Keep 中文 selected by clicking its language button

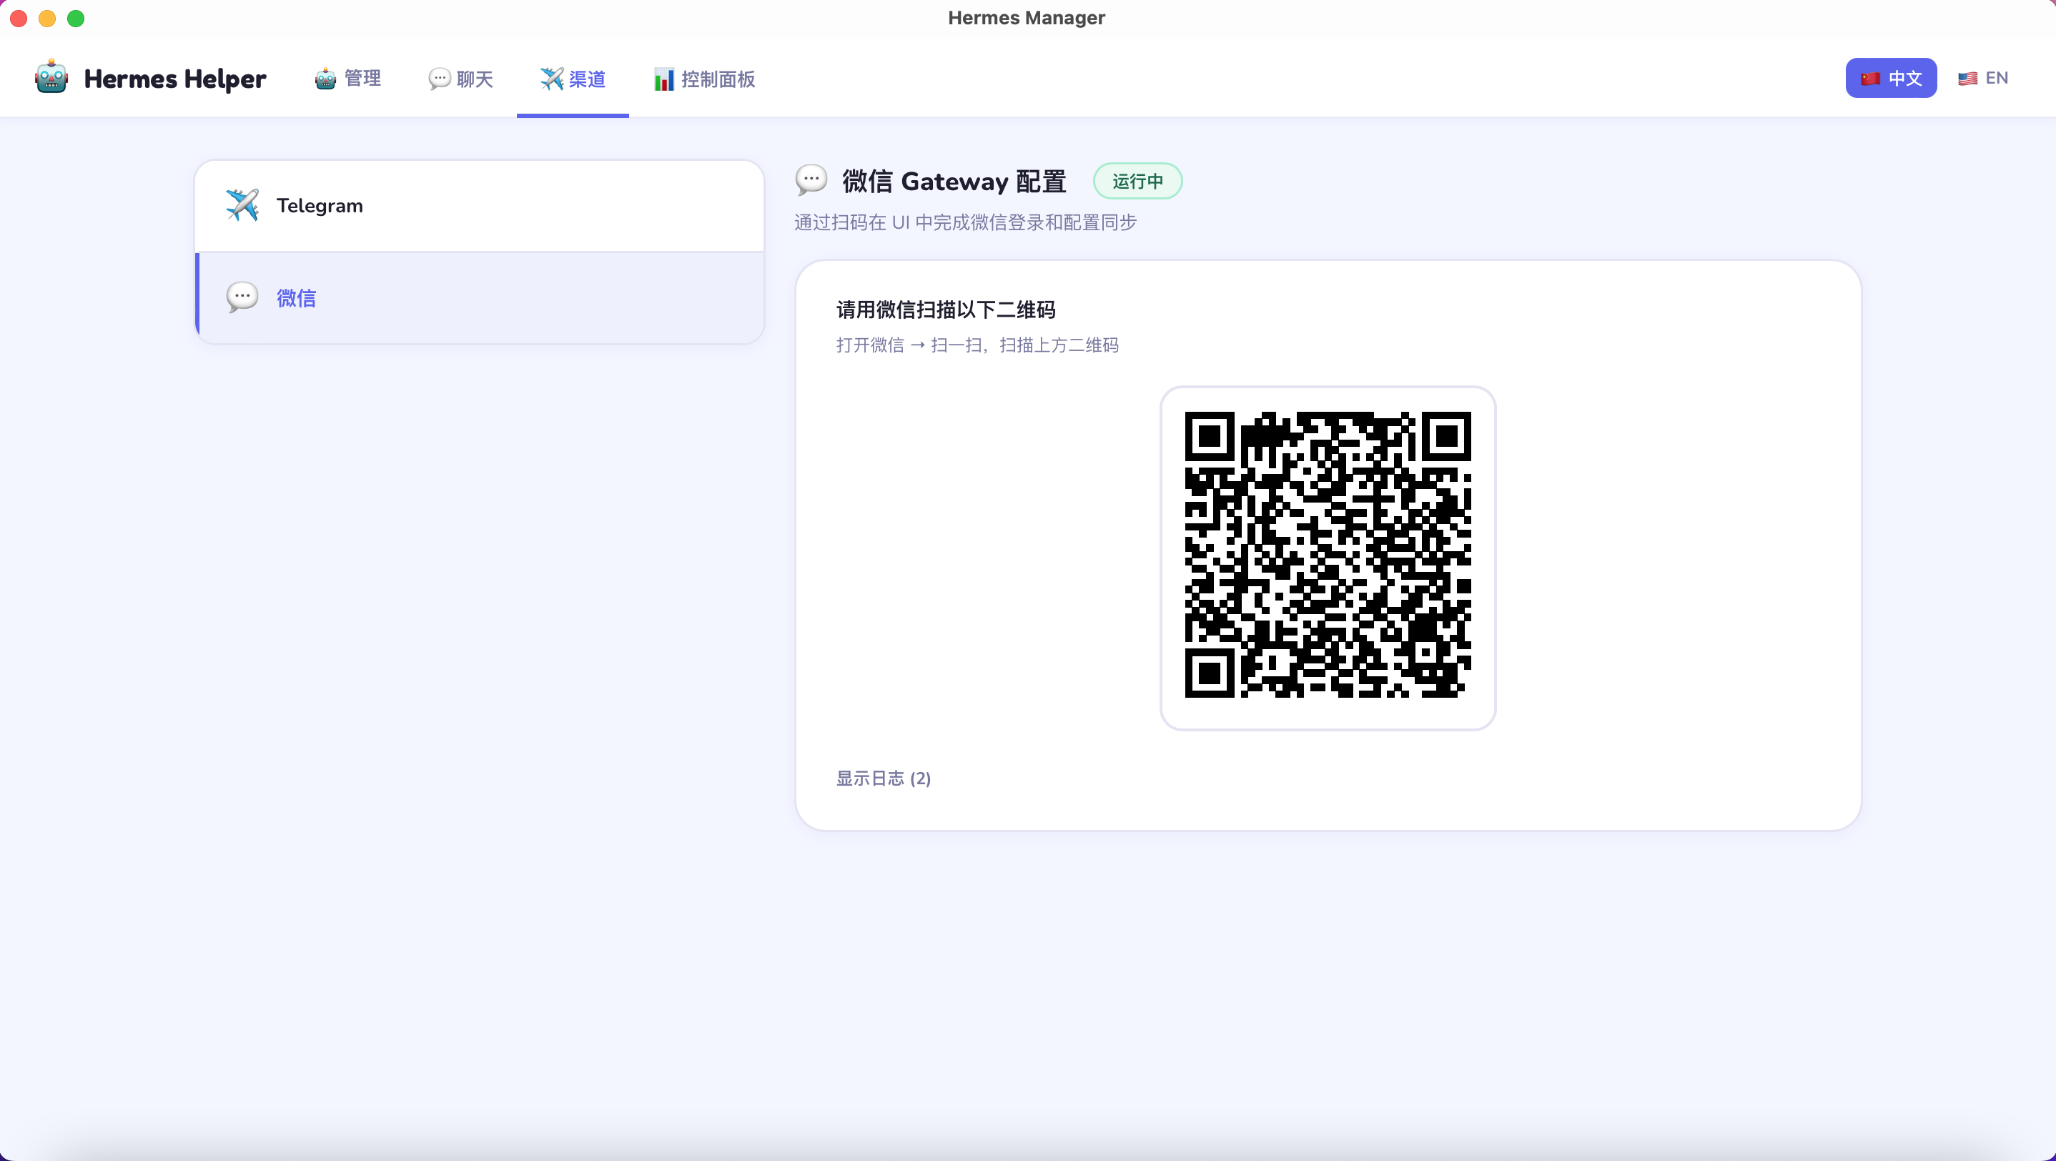point(1891,77)
